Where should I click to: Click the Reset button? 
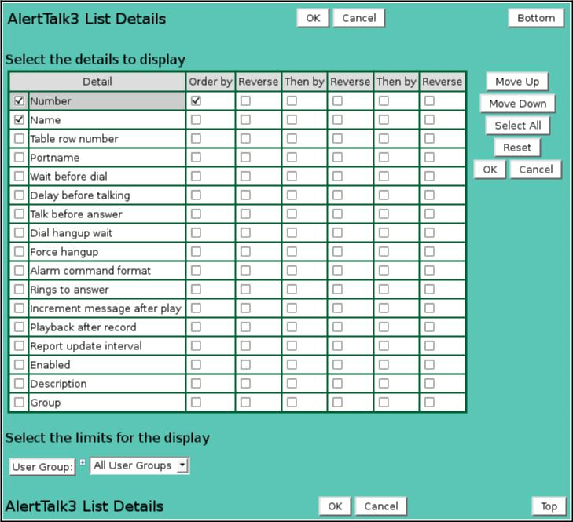pyautogui.click(x=517, y=147)
